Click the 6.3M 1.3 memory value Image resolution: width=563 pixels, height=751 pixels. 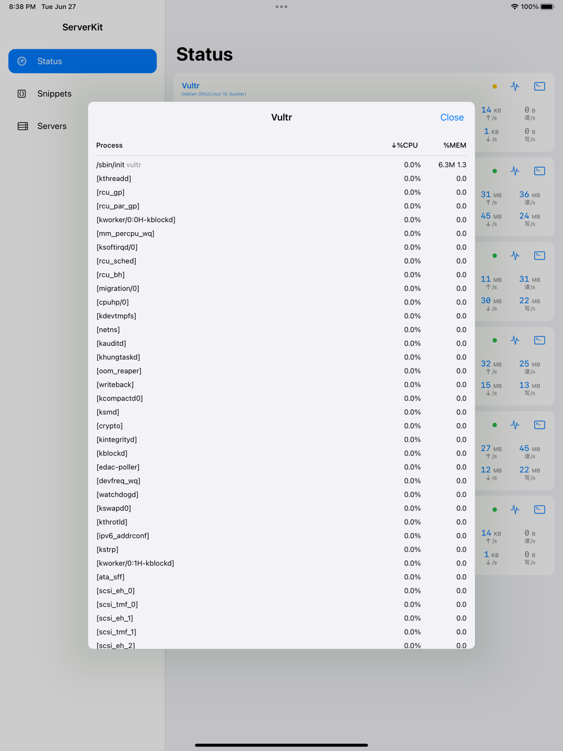(452, 165)
